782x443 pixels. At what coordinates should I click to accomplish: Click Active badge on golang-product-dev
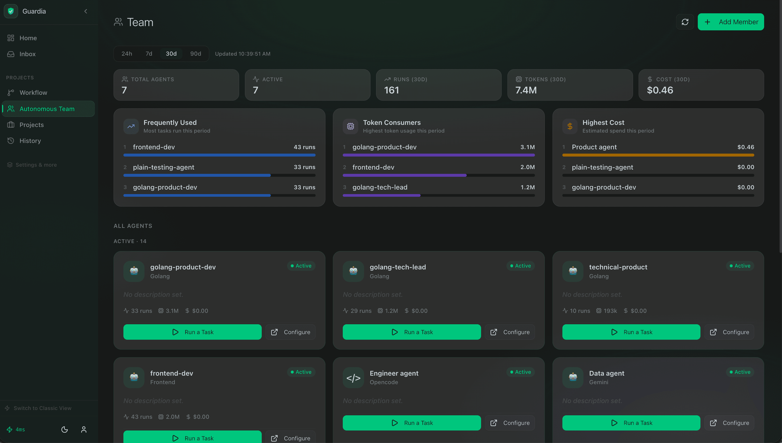pyautogui.click(x=301, y=266)
